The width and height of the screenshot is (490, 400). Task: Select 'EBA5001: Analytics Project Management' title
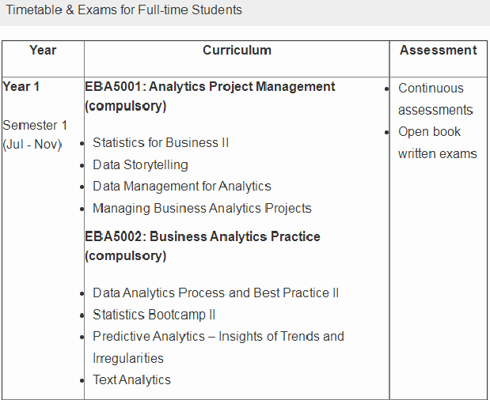[x=210, y=86]
